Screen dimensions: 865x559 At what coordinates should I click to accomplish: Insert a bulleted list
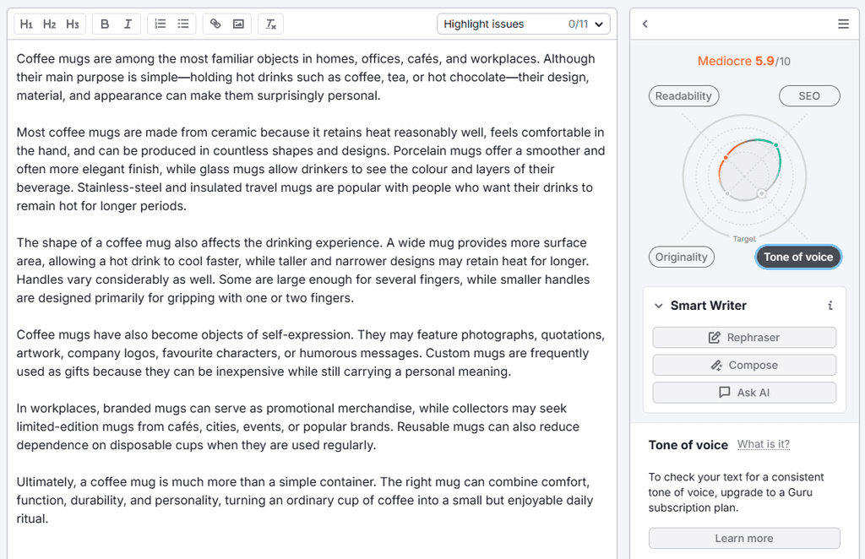pyautogui.click(x=183, y=24)
